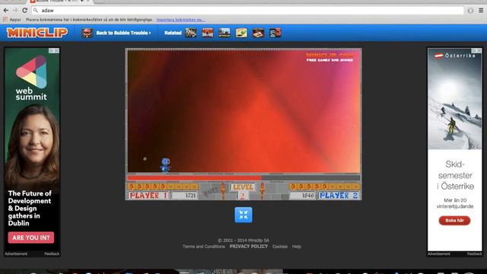Click the 'Boka här' button in Österrike ad
The height and width of the screenshot is (274, 487).
[x=454, y=221]
